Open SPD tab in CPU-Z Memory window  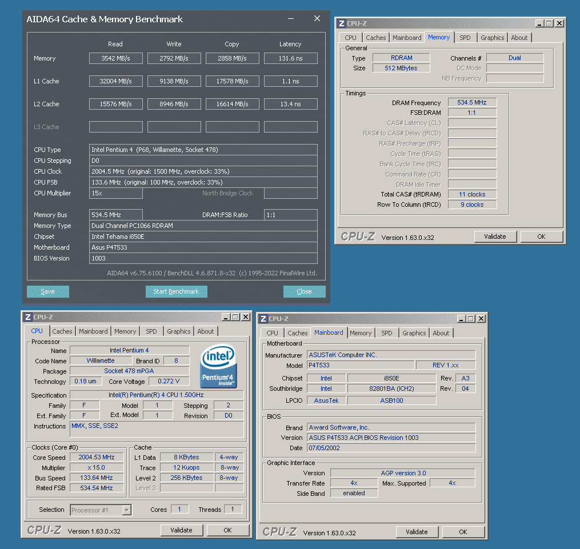465,38
